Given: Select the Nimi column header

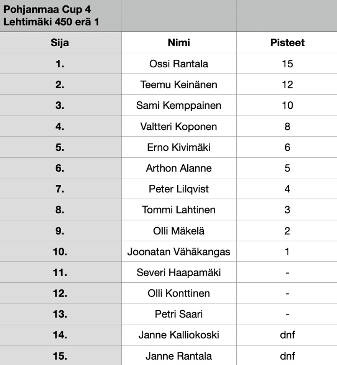Looking at the screenshot, I should (179, 42).
